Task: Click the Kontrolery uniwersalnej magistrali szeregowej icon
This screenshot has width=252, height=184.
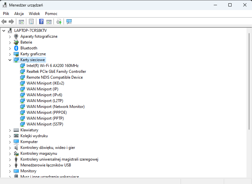Action: point(16,159)
